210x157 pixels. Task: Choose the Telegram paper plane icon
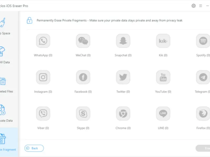(203, 77)
